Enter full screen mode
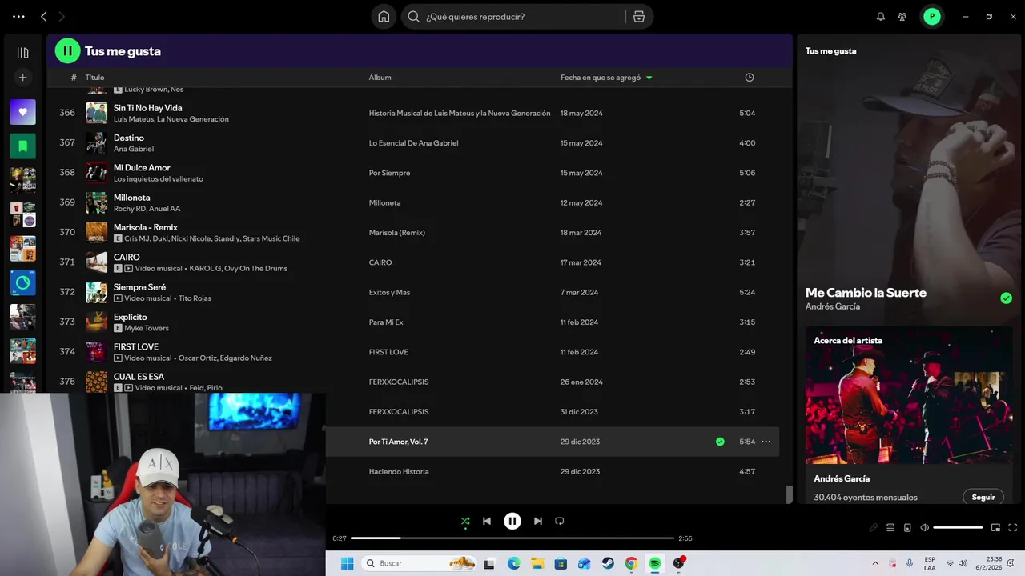 [x=1013, y=528]
